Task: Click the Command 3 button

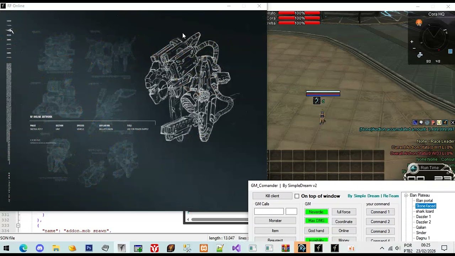Action: 380,231
